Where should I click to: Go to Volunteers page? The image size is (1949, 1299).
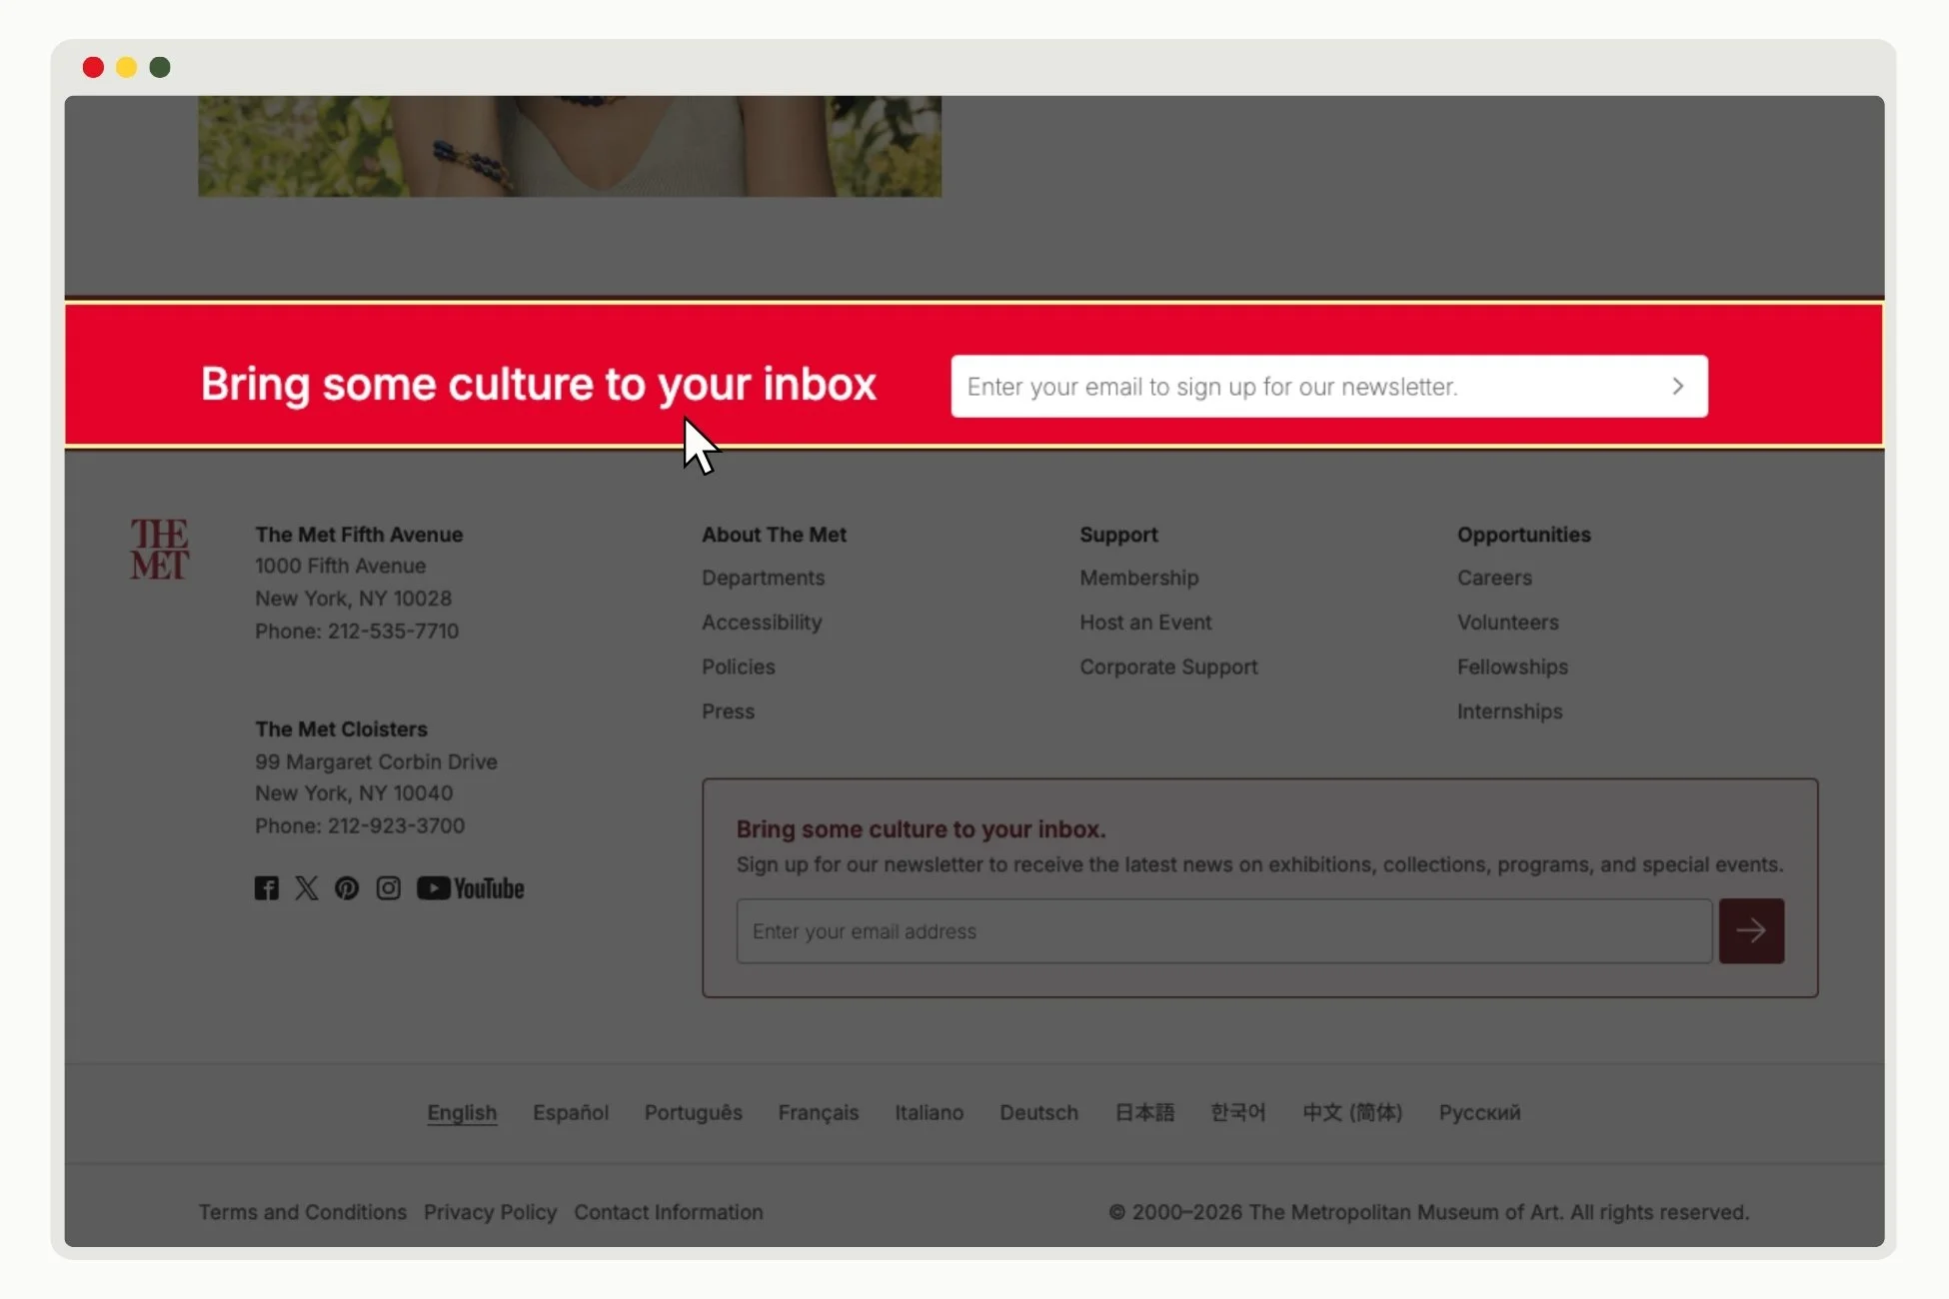pyautogui.click(x=1507, y=622)
